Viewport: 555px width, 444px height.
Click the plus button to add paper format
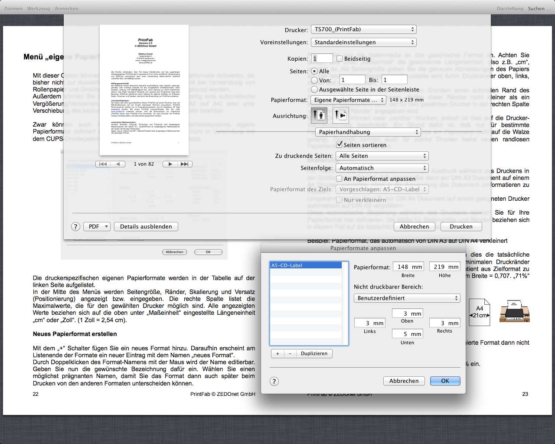[x=277, y=353]
